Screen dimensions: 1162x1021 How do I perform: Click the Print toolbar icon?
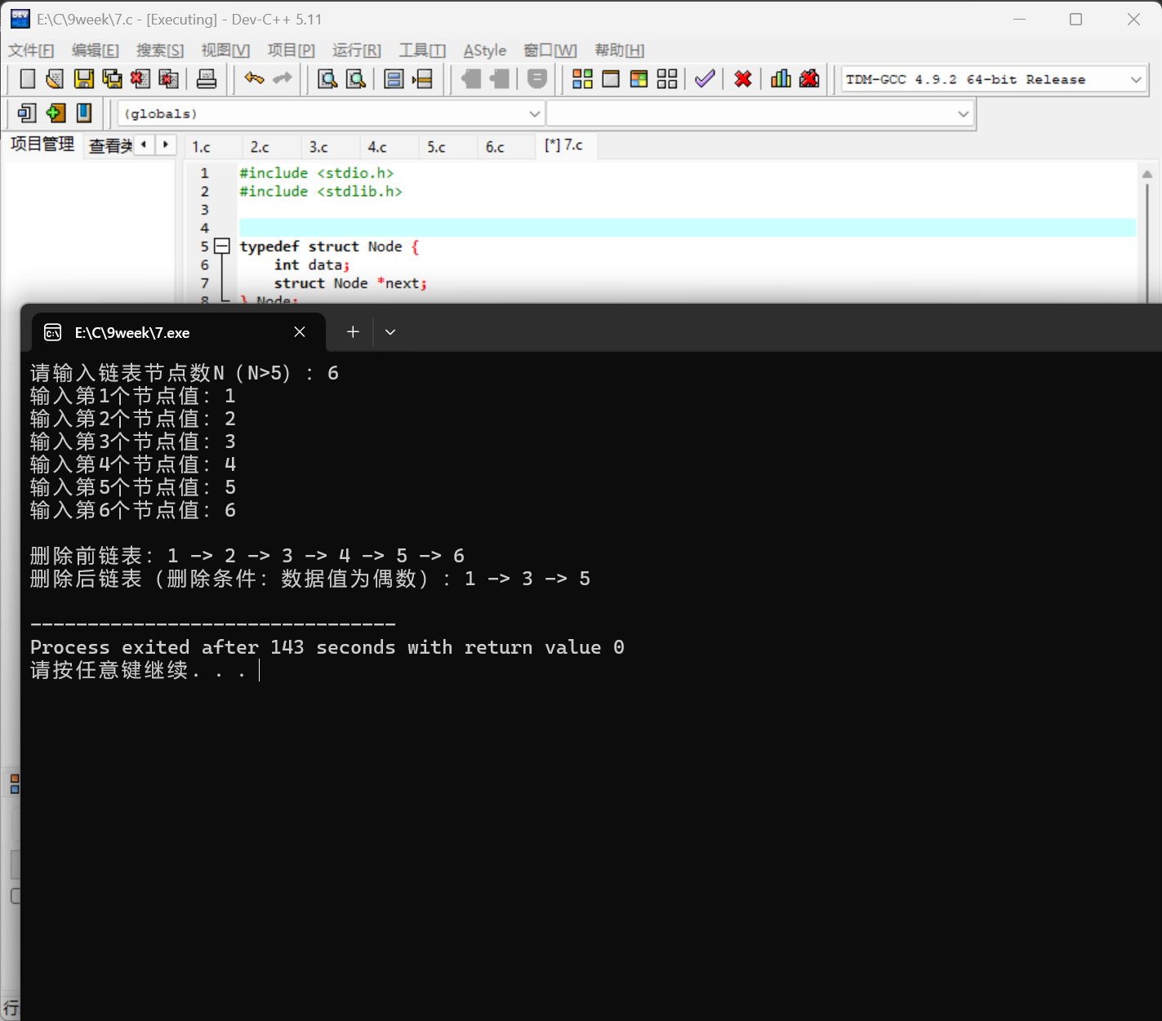(207, 79)
